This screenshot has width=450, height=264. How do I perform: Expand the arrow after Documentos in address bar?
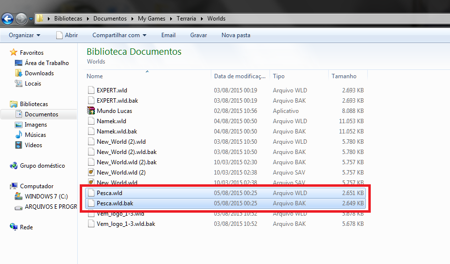[x=132, y=19]
